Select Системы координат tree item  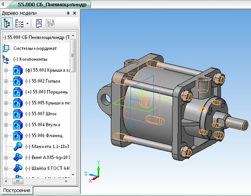[x=35, y=48]
